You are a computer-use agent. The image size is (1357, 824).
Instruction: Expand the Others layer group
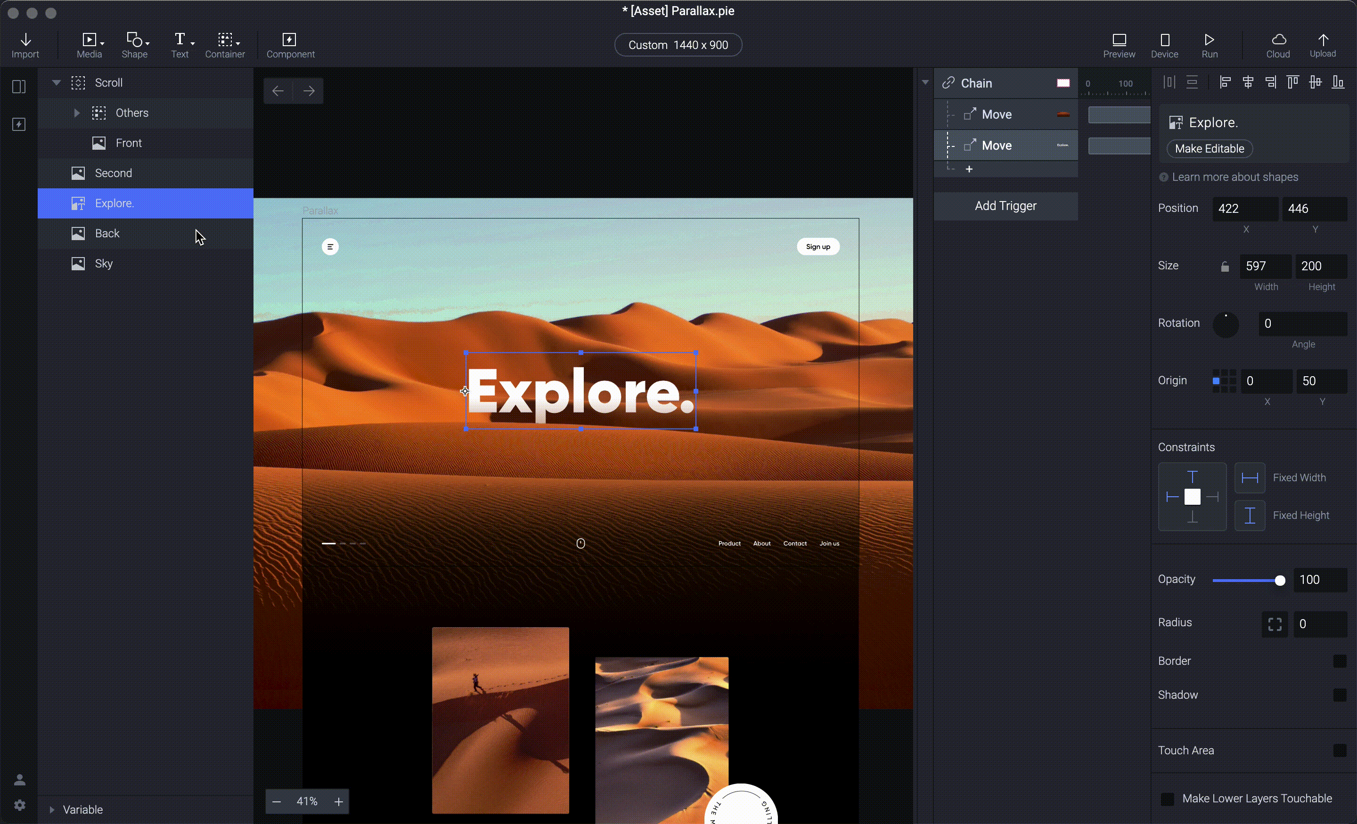point(77,113)
